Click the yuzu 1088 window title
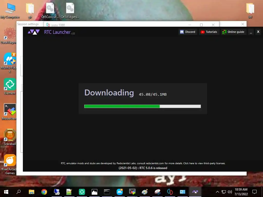The width and height of the screenshot is (263, 197). pos(58,25)
